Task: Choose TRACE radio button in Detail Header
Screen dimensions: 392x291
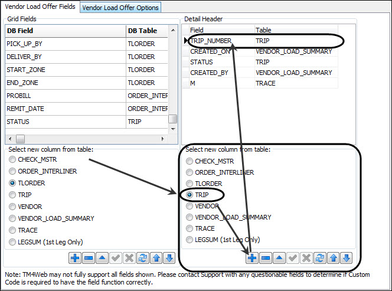Action: (190, 228)
